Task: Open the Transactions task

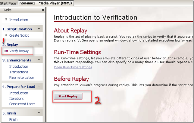Action: 19,72
